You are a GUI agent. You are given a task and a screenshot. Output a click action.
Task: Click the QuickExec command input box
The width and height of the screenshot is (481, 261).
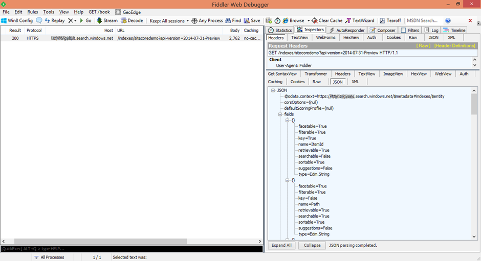coord(132,248)
